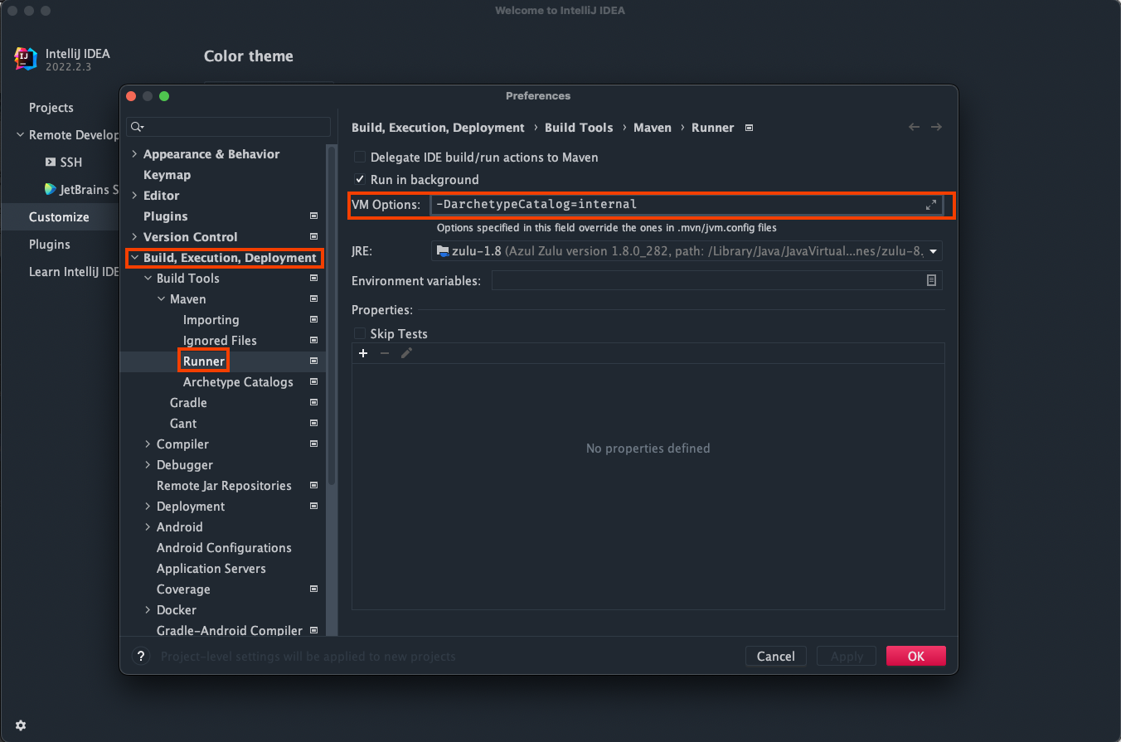Click the project-level icon beside Coverage
Image resolution: width=1121 pixels, height=742 pixels.
[x=313, y=589]
